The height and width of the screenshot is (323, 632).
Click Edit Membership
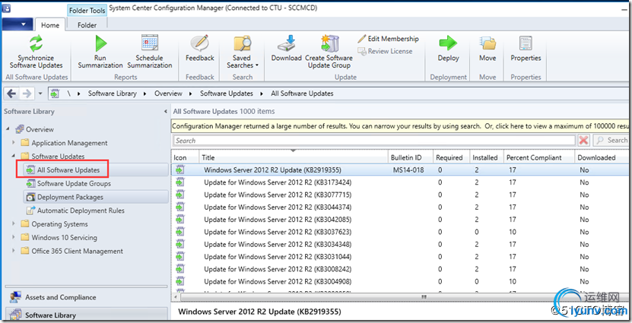tap(389, 39)
